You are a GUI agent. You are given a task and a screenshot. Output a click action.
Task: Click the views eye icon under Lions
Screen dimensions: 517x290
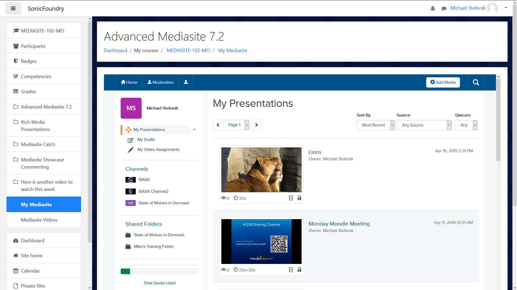point(223,198)
